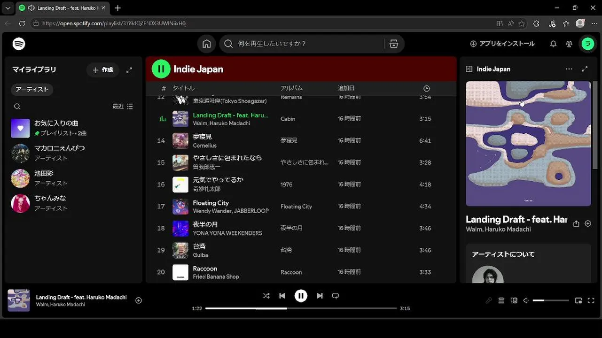Create a new playlist with 作成 button

click(x=103, y=70)
